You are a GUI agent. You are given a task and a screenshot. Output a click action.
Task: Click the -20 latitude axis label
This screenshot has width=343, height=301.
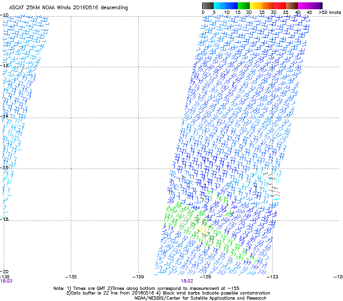coord(4,271)
